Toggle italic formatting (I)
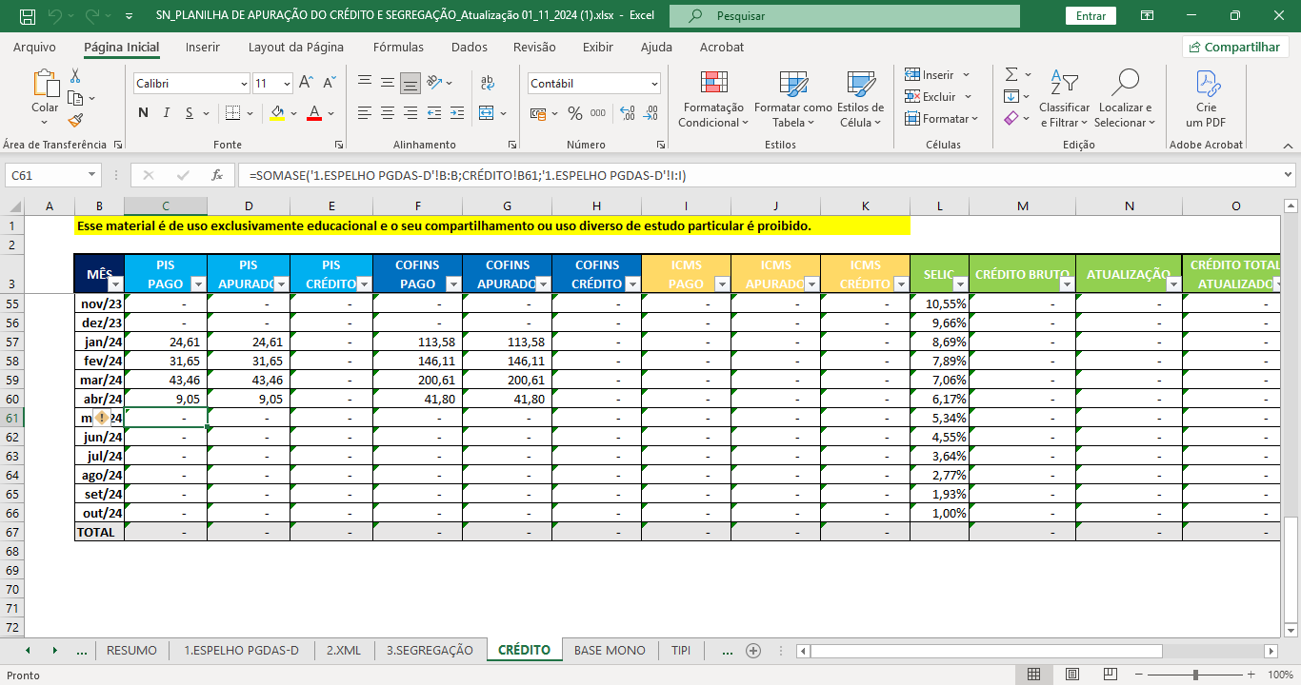 pyautogui.click(x=167, y=113)
